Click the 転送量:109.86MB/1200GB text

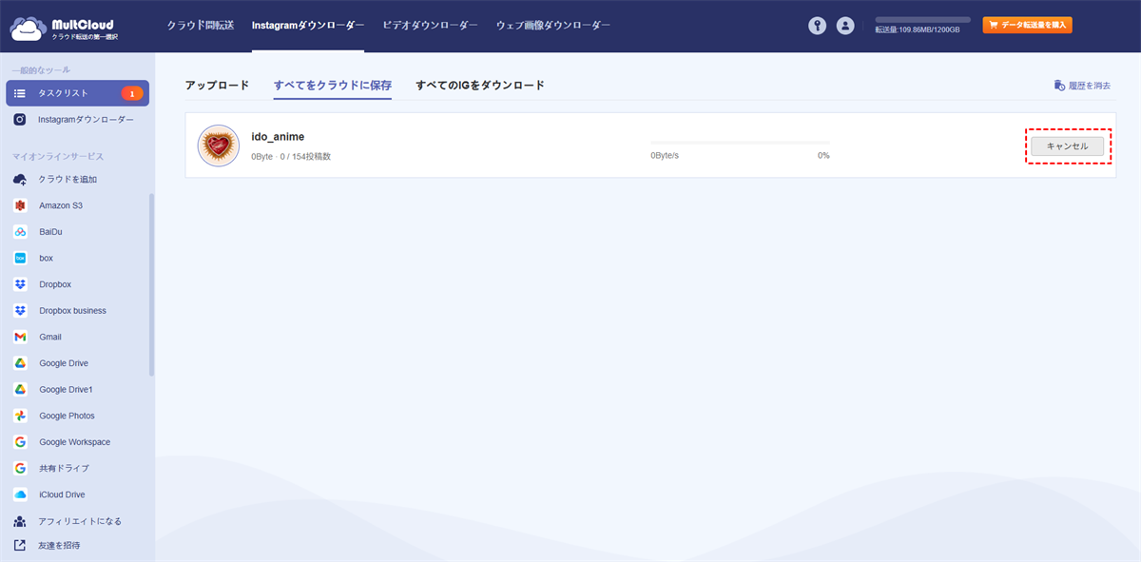(x=918, y=30)
